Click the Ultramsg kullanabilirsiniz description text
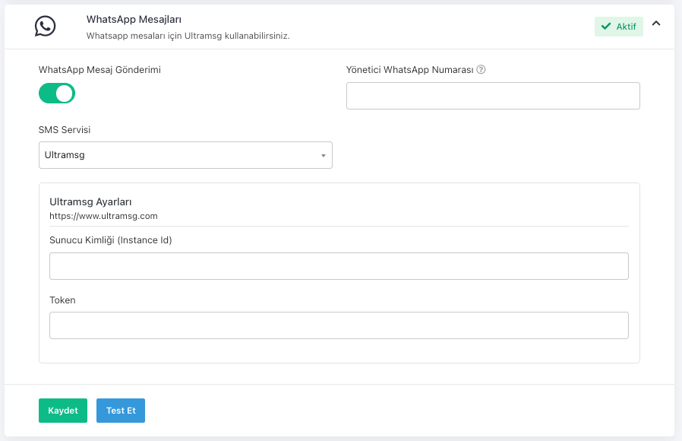 point(188,36)
